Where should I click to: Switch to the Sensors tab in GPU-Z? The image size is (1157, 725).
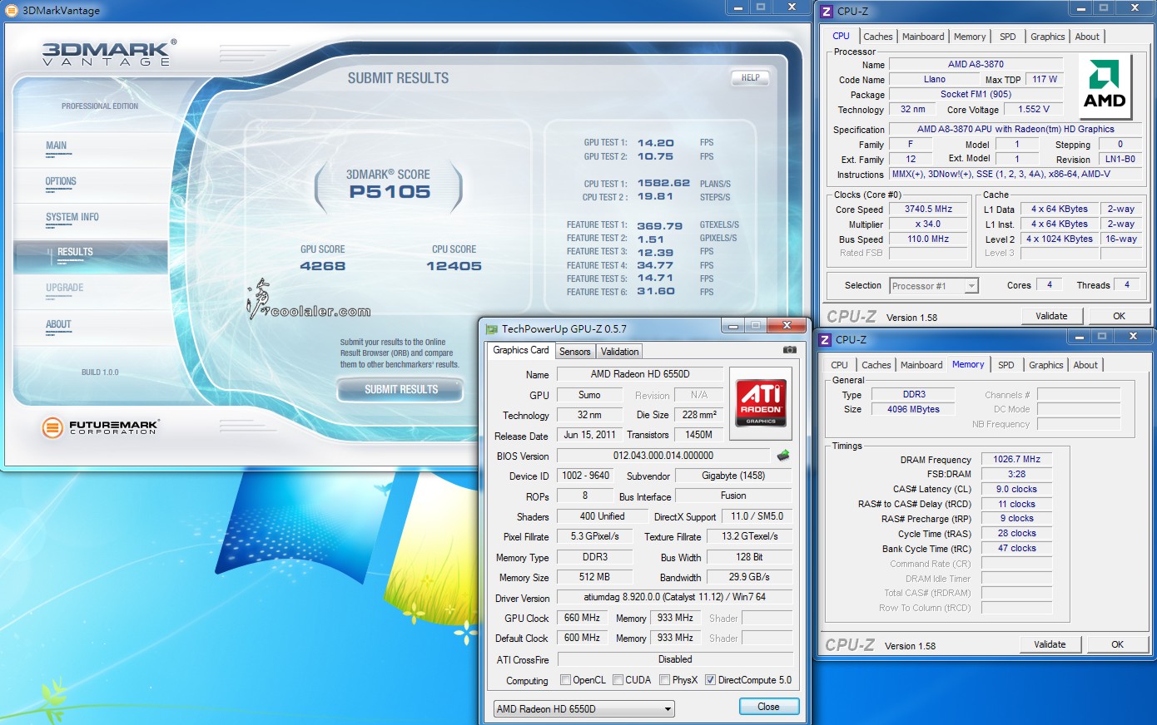click(x=574, y=352)
